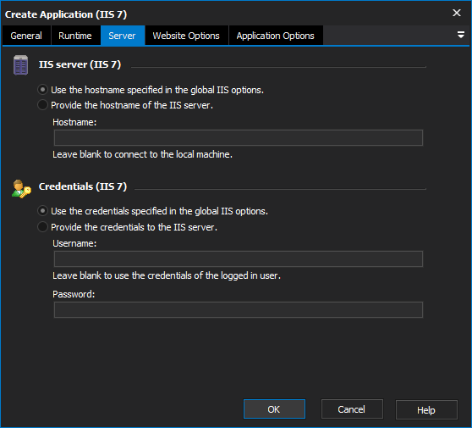Viewport: 472px width, 428px height.
Task: Focus the Hostname input field
Action: (239, 137)
